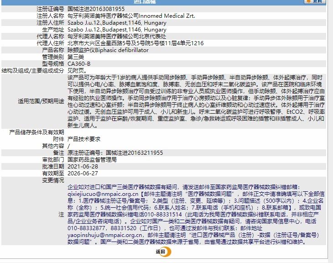Click the 注册证编号 label

pyautogui.click(x=50, y=9)
